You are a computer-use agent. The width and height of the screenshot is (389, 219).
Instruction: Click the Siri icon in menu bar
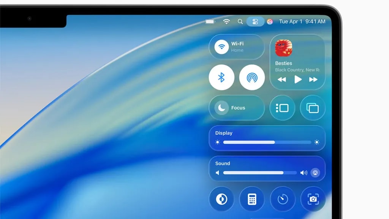click(270, 22)
